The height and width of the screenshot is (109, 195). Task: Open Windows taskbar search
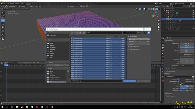pos(7,107)
